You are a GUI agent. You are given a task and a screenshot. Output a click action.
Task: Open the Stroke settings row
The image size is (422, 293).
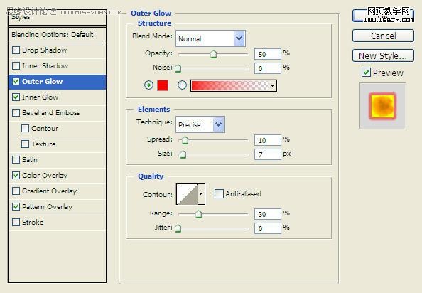click(x=57, y=222)
